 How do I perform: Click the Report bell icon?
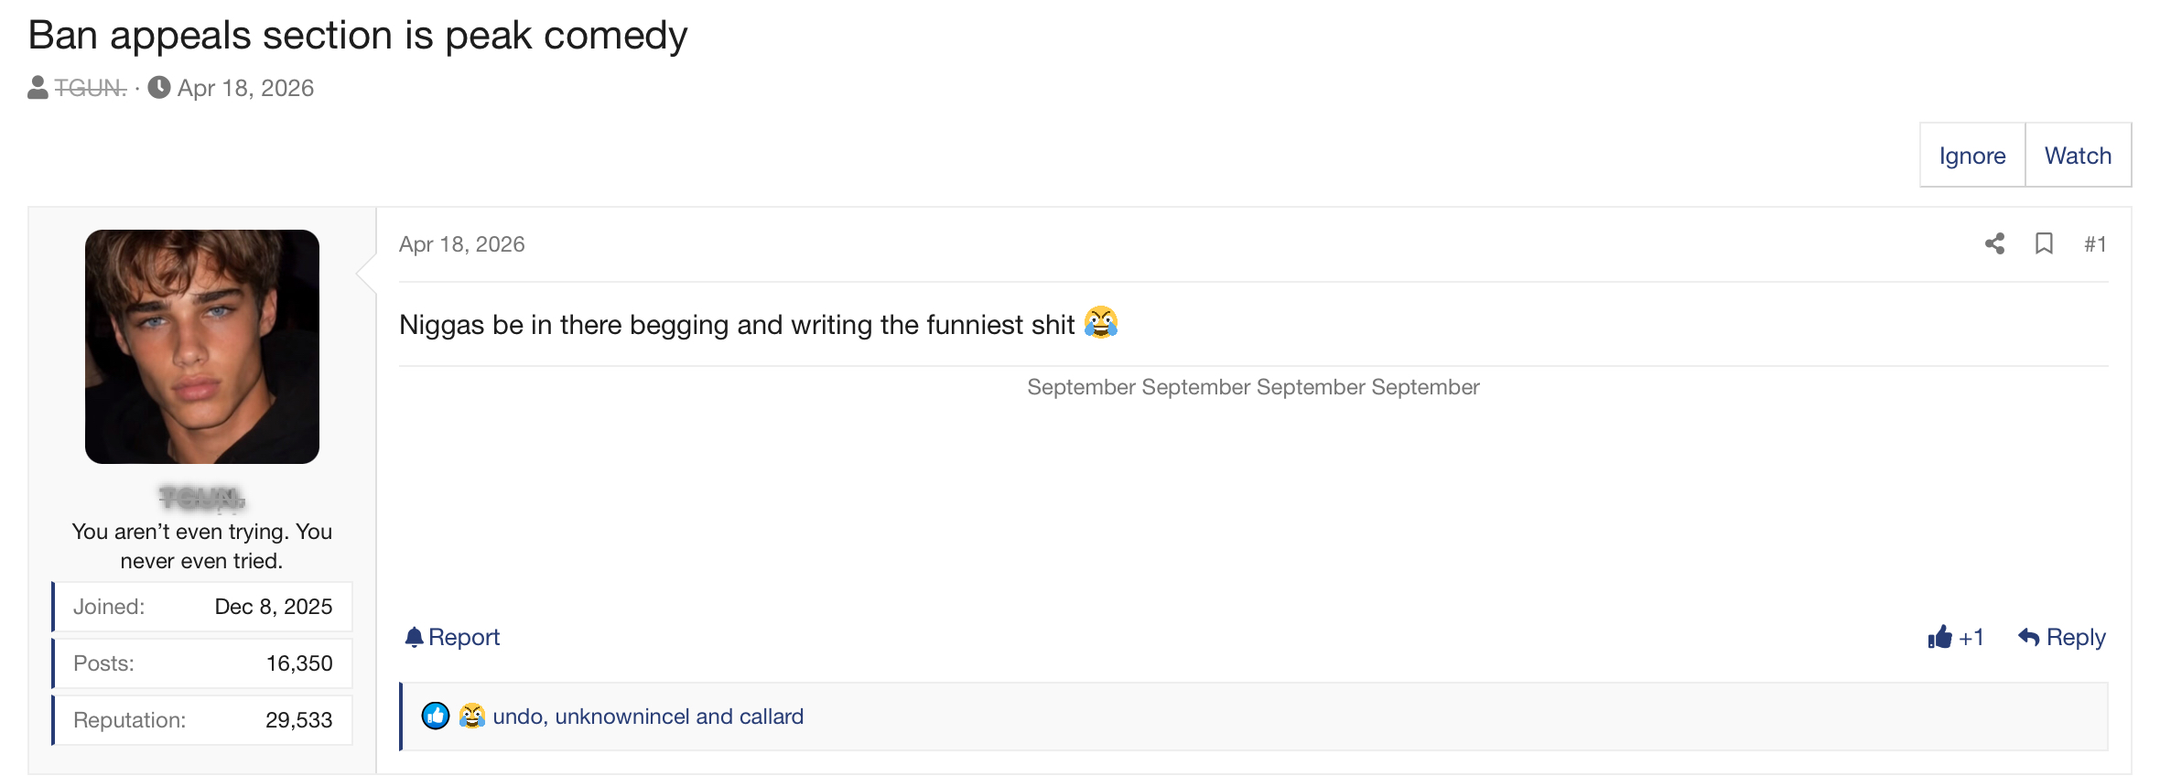[x=414, y=637]
